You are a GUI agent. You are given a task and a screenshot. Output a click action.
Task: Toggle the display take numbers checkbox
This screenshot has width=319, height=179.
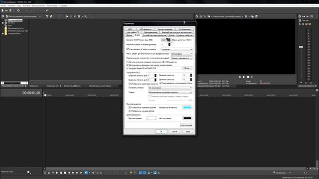pos(130,111)
